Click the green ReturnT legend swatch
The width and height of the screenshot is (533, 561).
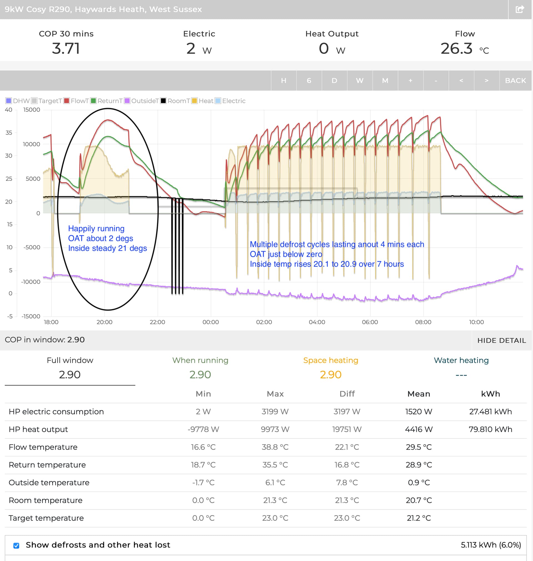(x=93, y=101)
